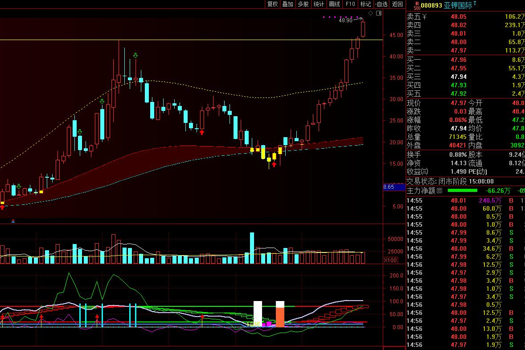Click 返回 to go back
The image size is (525, 350).
pos(398,4)
